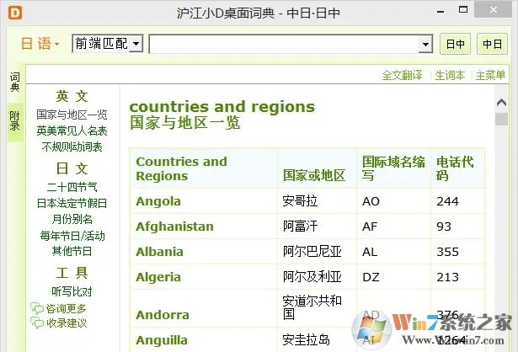
Task: Click the AO domain code cell
Action: (x=394, y=201)
